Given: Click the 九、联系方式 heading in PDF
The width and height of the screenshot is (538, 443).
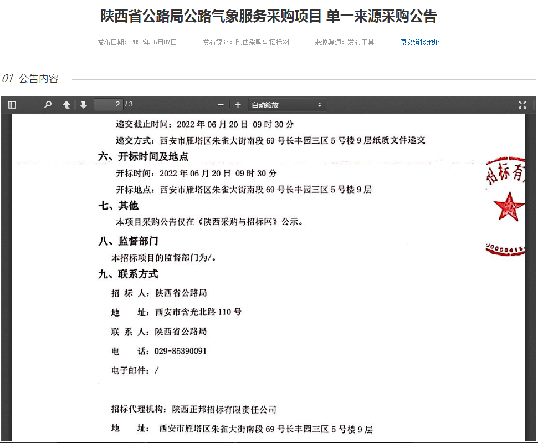Looking at the screenshot, I should (x=128, y=274).
